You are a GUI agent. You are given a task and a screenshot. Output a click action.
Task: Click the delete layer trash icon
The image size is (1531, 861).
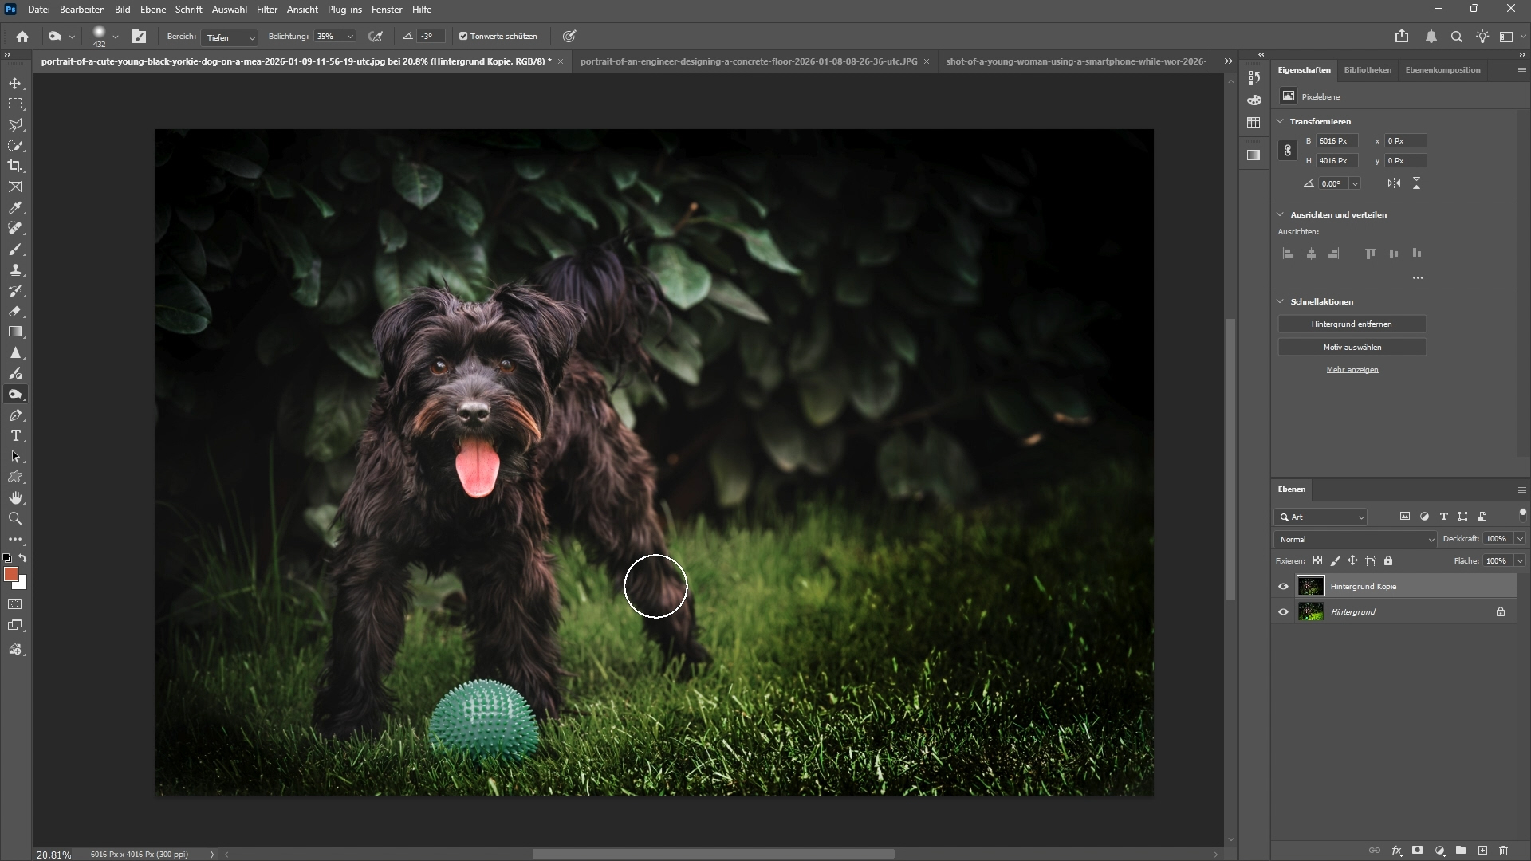tap(1503, 851)
